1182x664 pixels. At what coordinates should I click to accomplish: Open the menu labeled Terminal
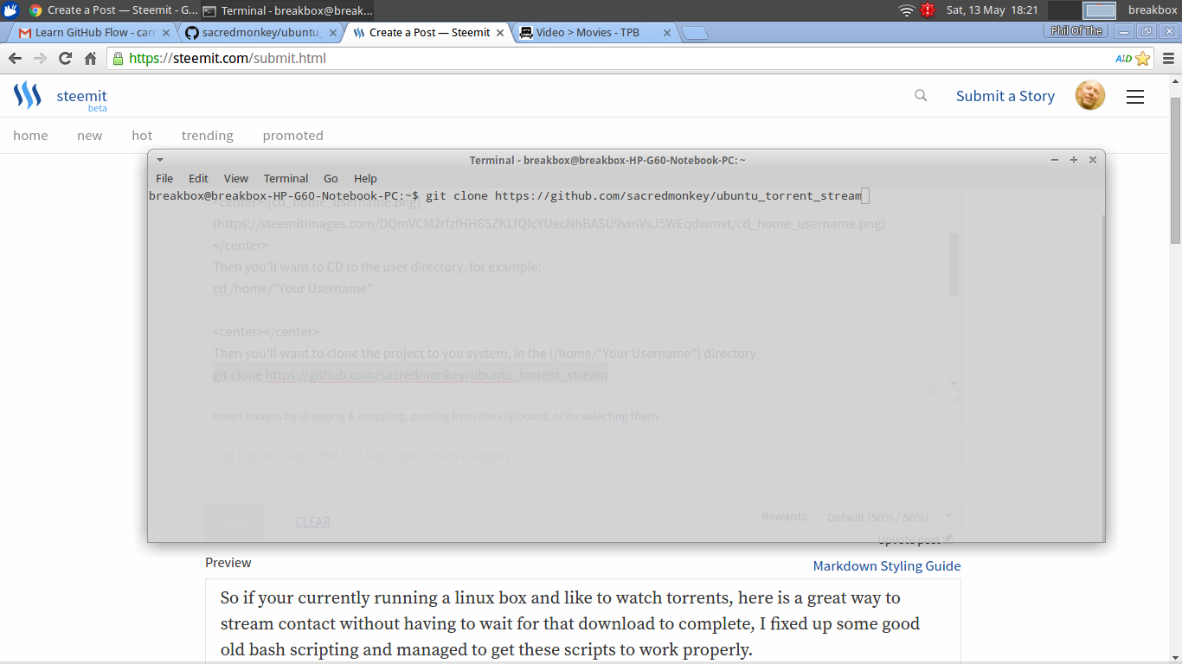[286, 178]
